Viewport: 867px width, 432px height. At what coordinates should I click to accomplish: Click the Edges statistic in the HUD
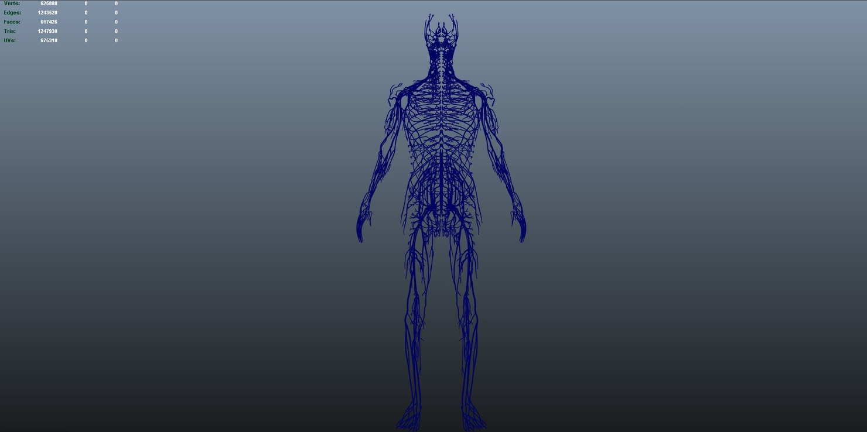pyautogui.click(x=12, y=12)
